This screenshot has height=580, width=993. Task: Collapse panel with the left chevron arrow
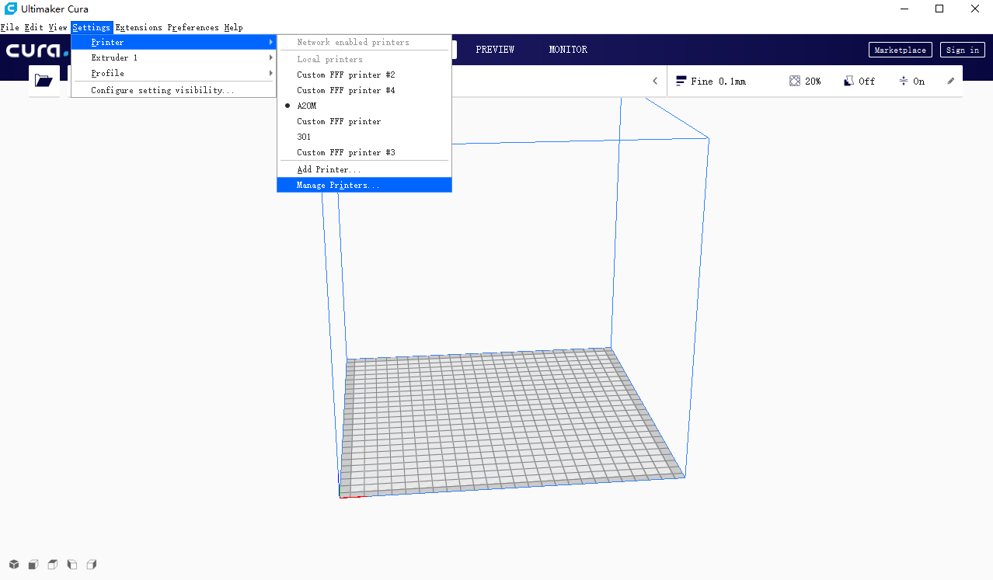(x=655, y=81)
